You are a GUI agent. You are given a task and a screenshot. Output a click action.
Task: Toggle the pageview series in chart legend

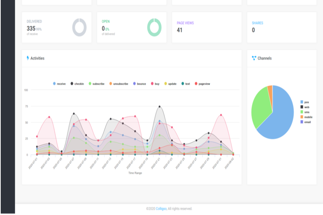202,84
